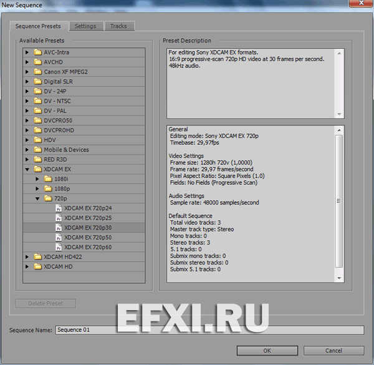
Task: Click the 1080i folder icon
Action: [x=48, y=179]
